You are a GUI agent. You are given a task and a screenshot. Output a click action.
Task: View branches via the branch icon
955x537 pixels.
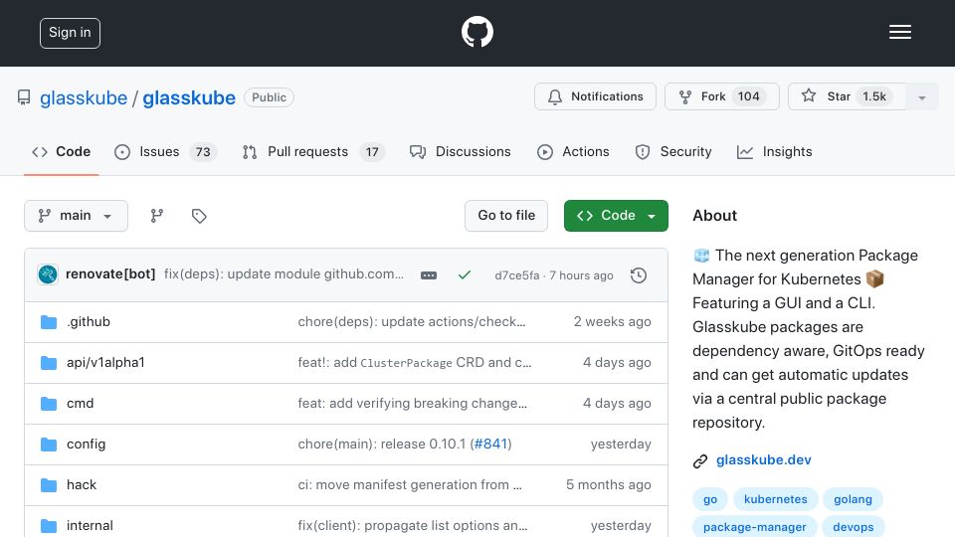pyautogui.click(x=157, y=216)
